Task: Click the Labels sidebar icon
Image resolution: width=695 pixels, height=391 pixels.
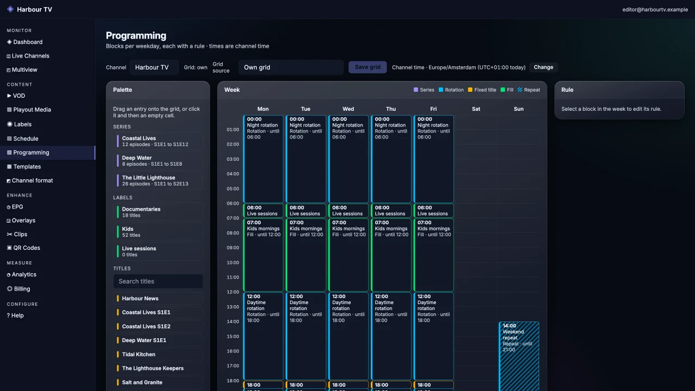Action: tap(9, 124)
